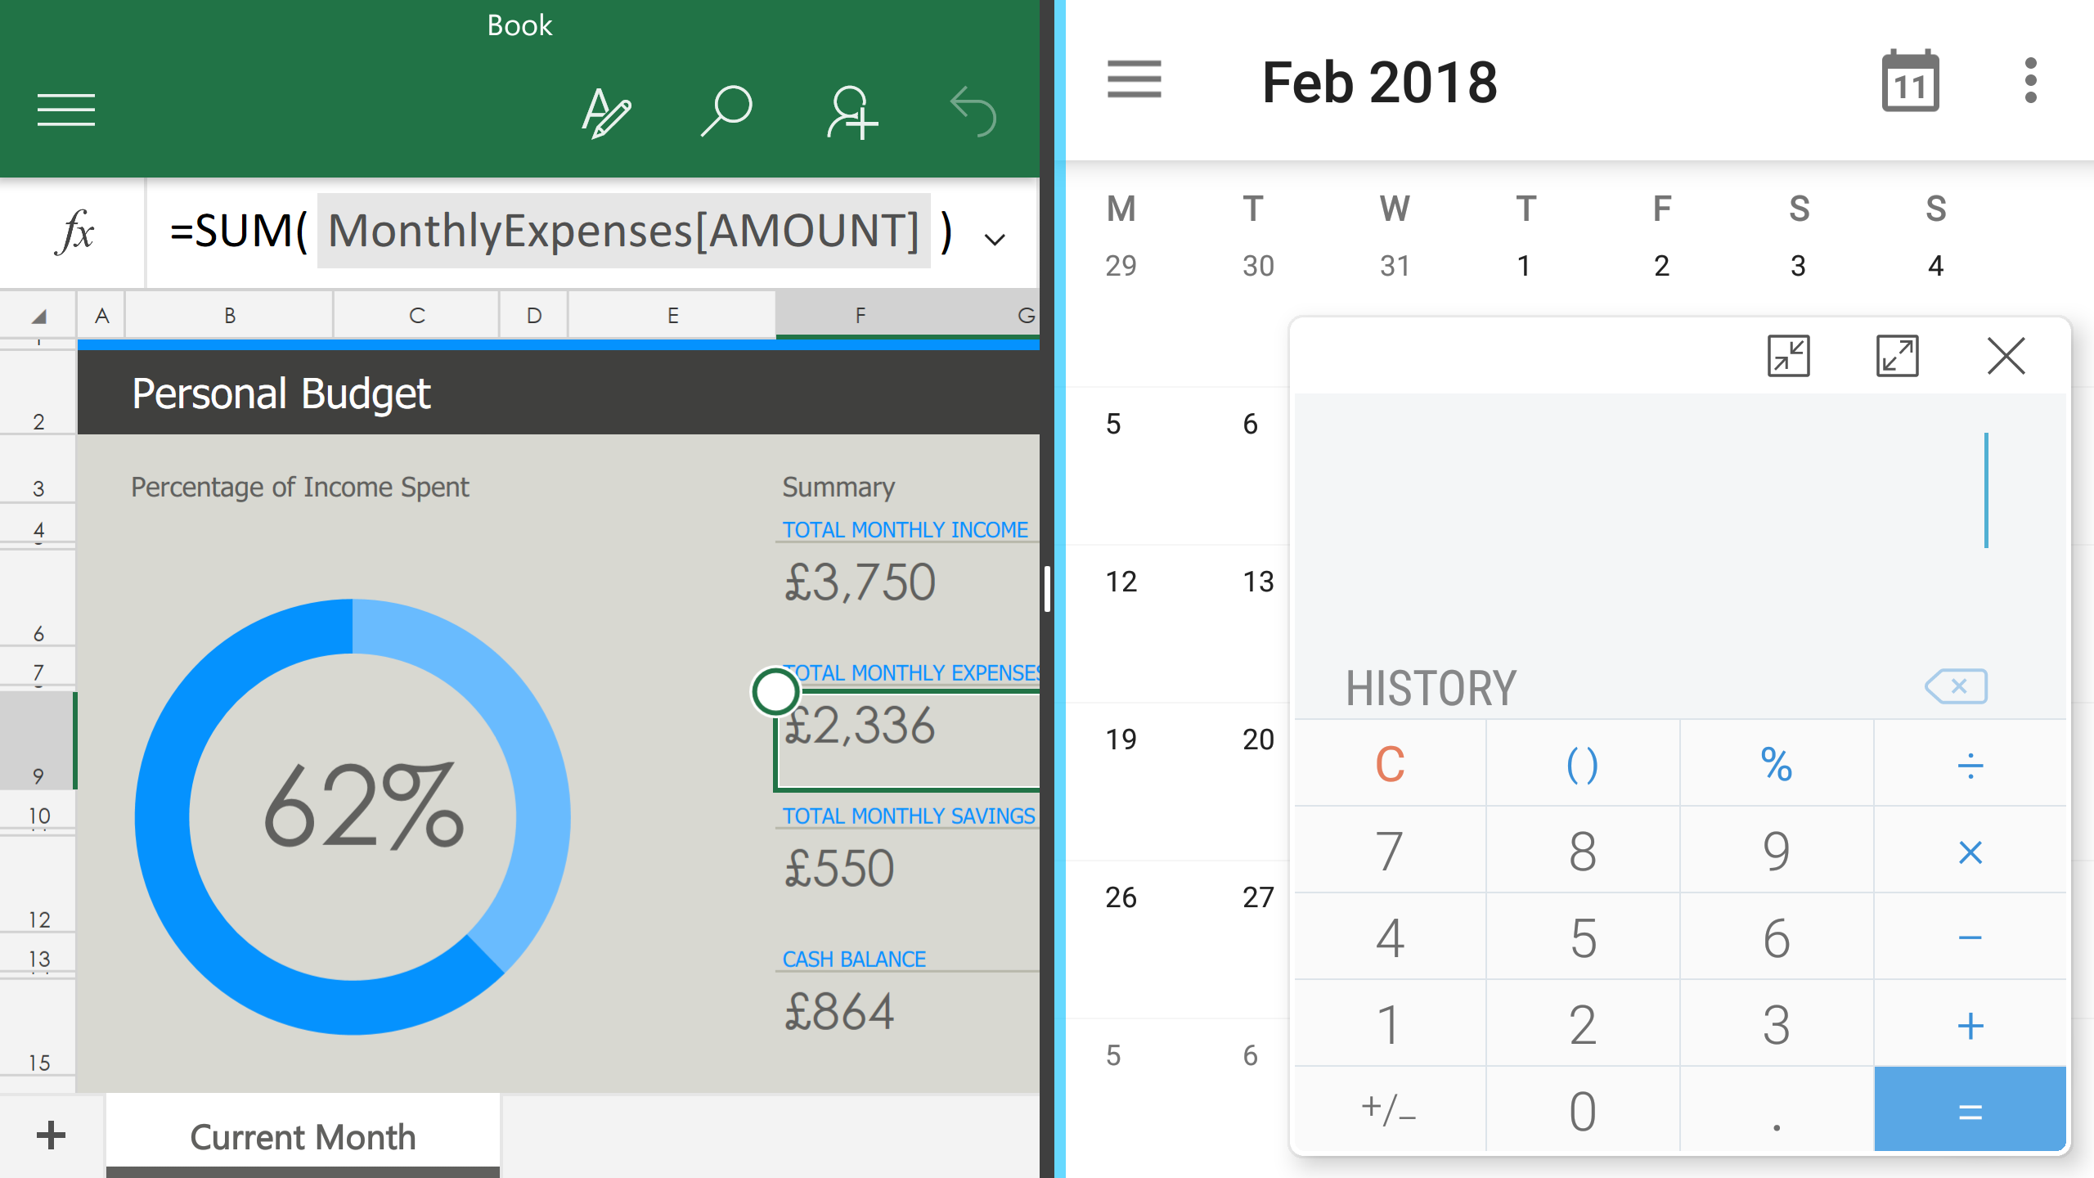Click the share add-person icon
2094x1178 pixels.
tap(852, 112)
